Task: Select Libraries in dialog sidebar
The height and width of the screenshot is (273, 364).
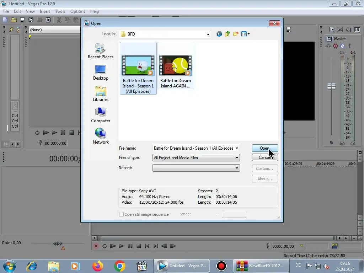Action: [x=101, y=94]
